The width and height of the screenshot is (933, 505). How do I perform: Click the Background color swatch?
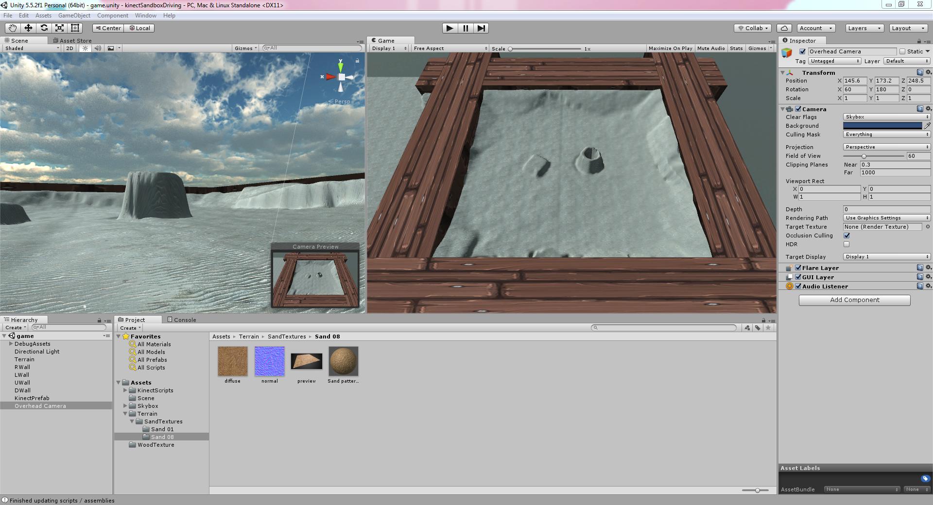click(x=882, y=126)
